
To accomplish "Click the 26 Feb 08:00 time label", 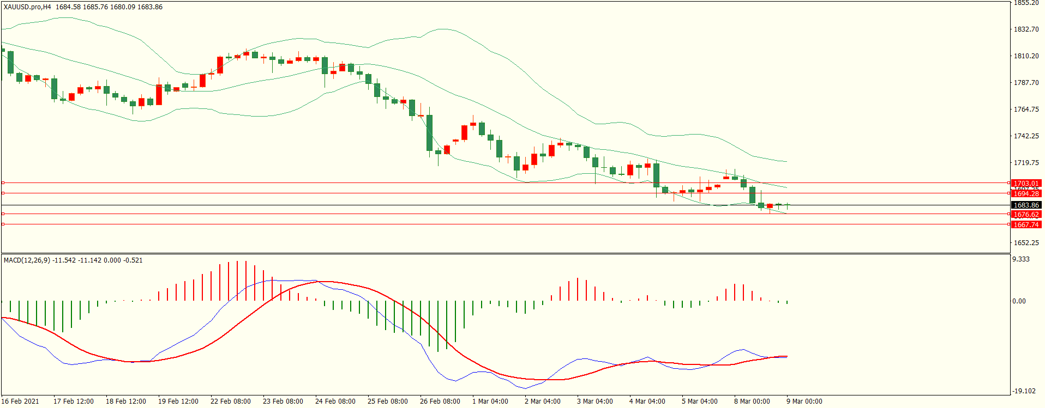I will pos(440,401).
